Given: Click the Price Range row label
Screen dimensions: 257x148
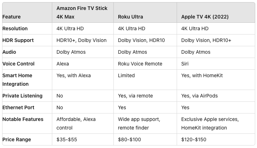Looking at the screenshot, I should tap(17, 139).
